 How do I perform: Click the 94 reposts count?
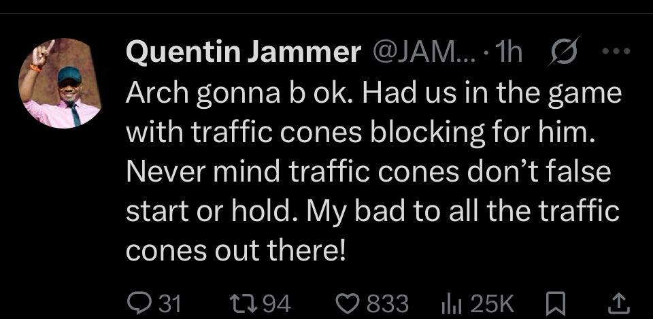276,303
